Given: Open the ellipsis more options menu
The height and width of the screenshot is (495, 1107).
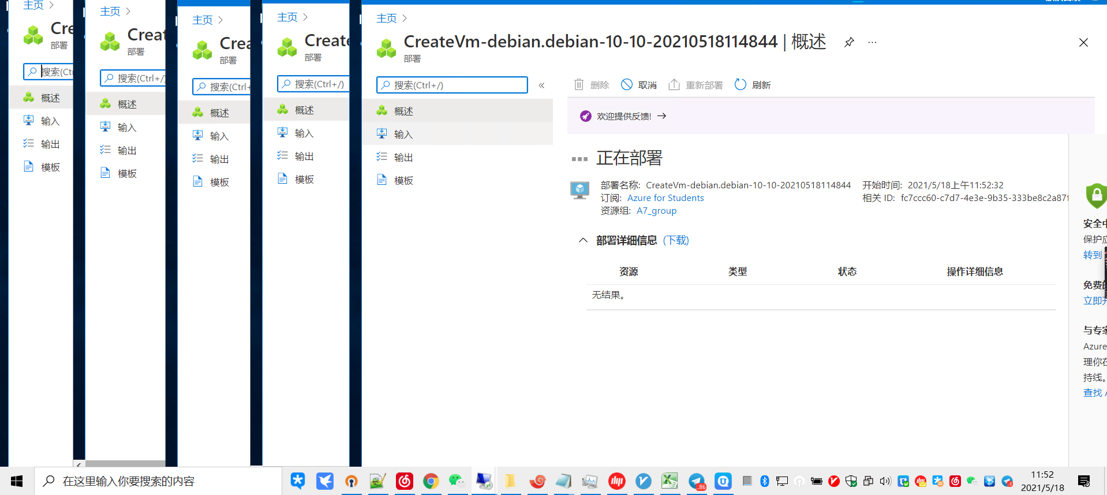Looking at the screenshot, I should 872,42.
